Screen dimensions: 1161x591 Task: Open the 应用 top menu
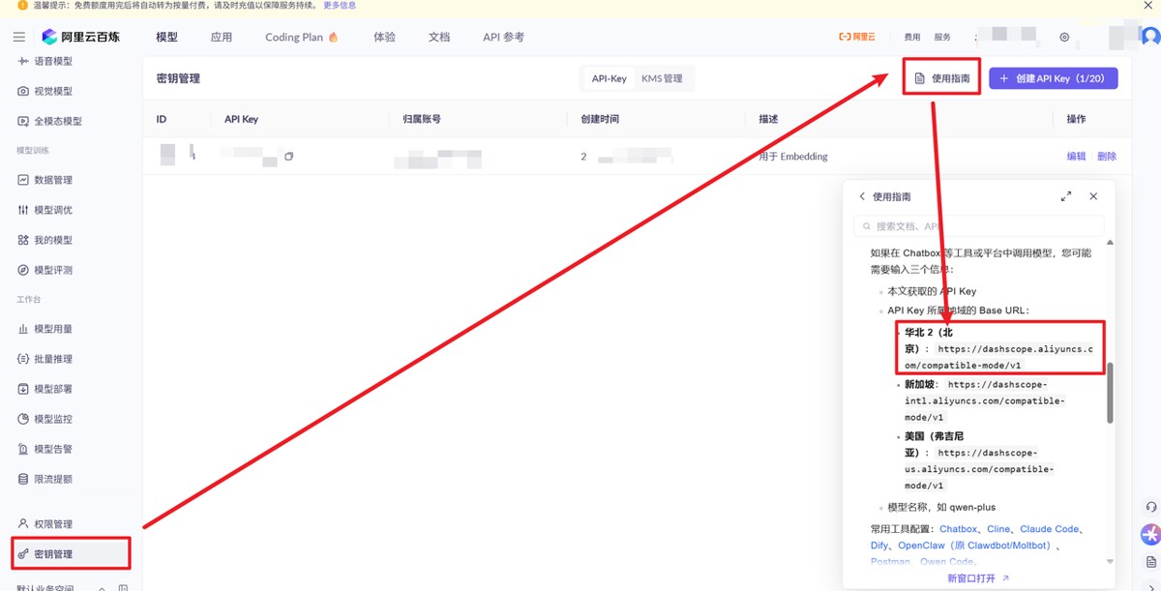[x=222, y=37]
